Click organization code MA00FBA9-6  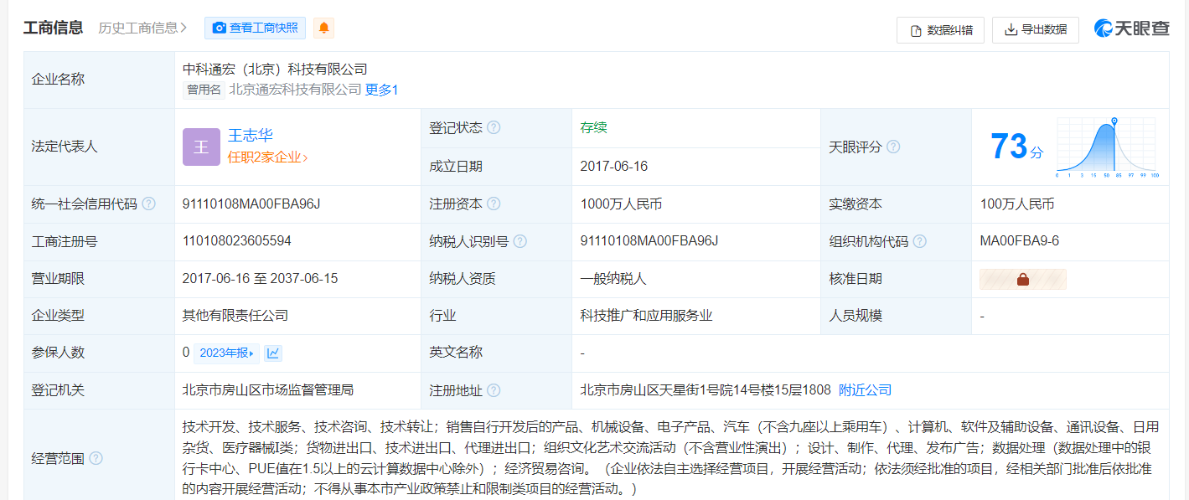(1020, 241)
